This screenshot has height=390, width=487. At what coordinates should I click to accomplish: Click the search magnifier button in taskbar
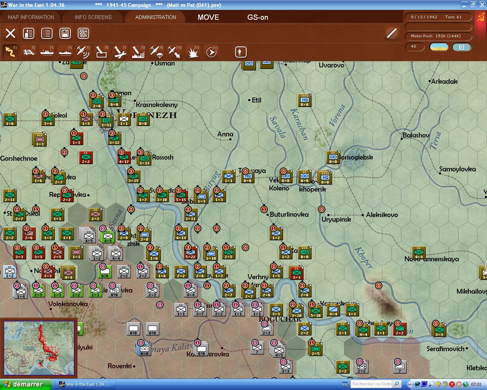coord(397,384)
